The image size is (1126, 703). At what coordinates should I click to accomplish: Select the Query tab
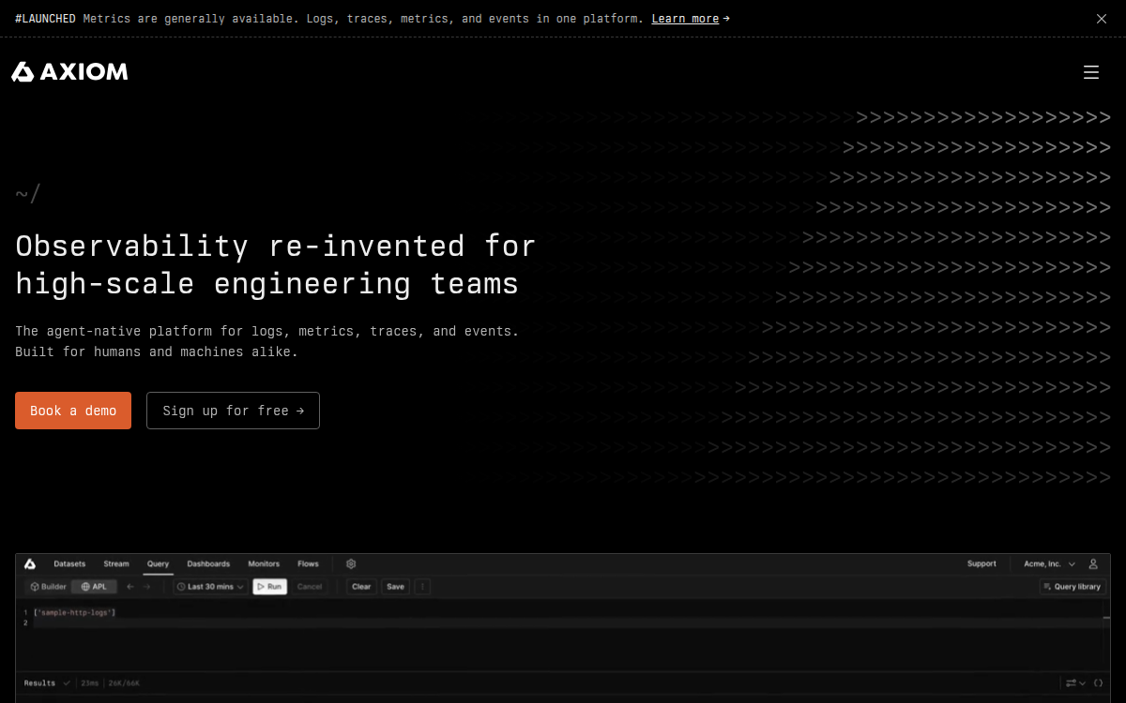pos(158,564)
